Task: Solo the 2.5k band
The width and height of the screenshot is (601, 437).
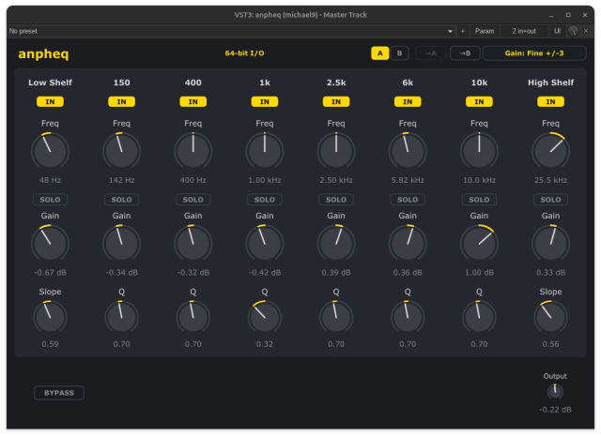Action: 336,200
